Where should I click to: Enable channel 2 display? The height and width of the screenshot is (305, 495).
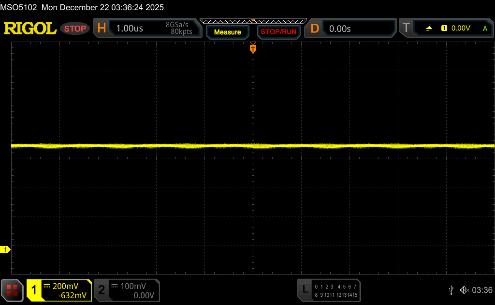click(x=101, y=290)
